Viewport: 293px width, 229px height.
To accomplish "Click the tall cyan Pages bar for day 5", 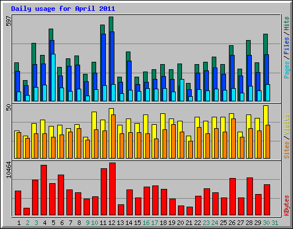I will (53, 77).
